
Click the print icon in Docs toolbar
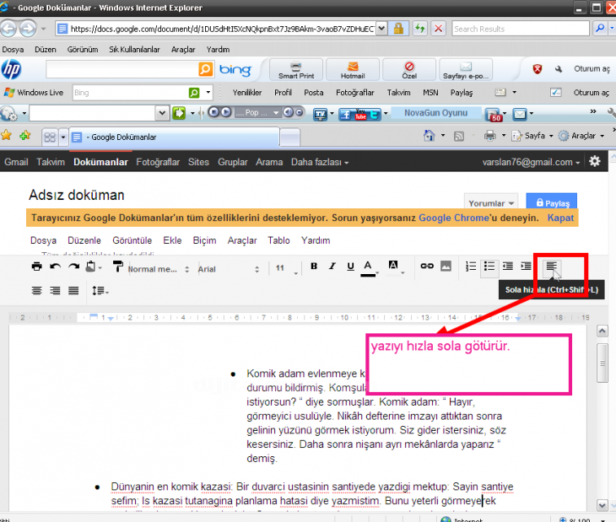tap(36, 267)
